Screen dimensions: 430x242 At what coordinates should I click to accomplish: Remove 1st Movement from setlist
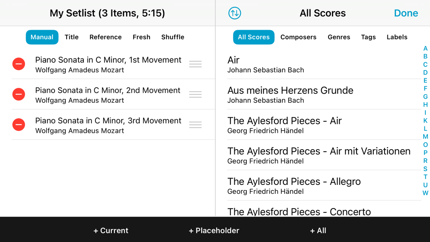18,64
